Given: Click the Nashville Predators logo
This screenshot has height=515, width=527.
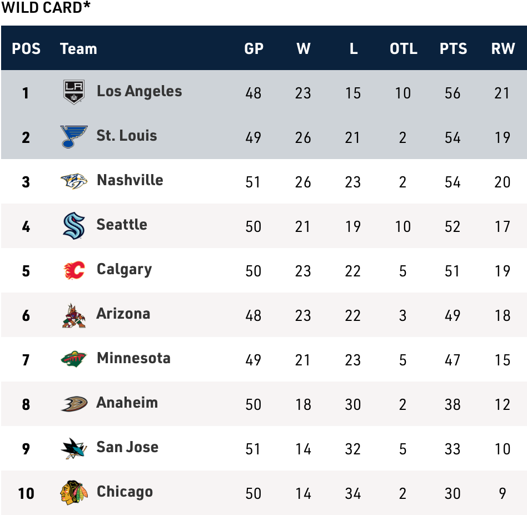Looking at the screenshot, I should pos(74,181).
